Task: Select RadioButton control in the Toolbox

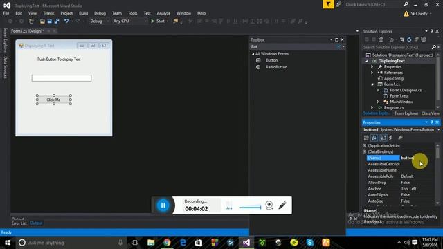Action: pyautogui.click(x=276, y=67)
